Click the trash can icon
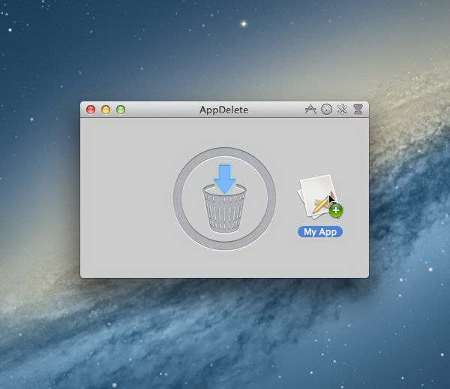Screen dimensions: 450x389 pyautogui.click(x=224, y=208)
